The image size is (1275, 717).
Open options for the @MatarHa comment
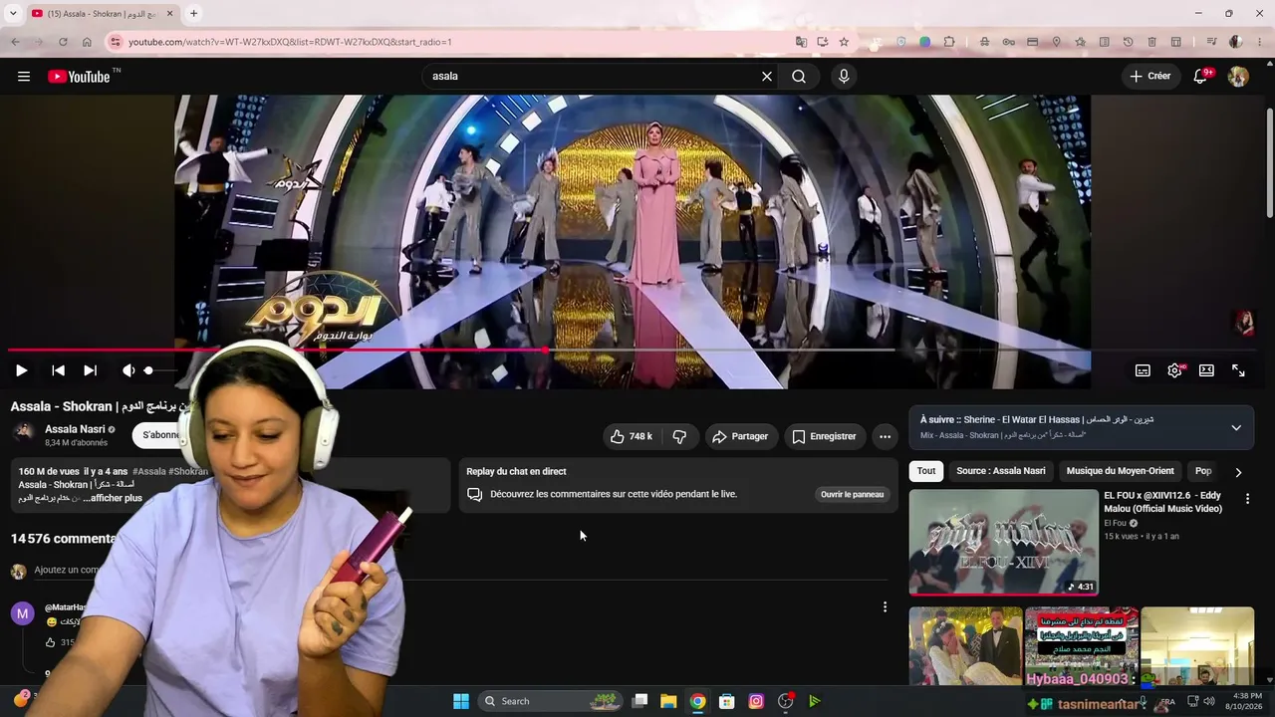pyautogui.click(x=885, y=606)
